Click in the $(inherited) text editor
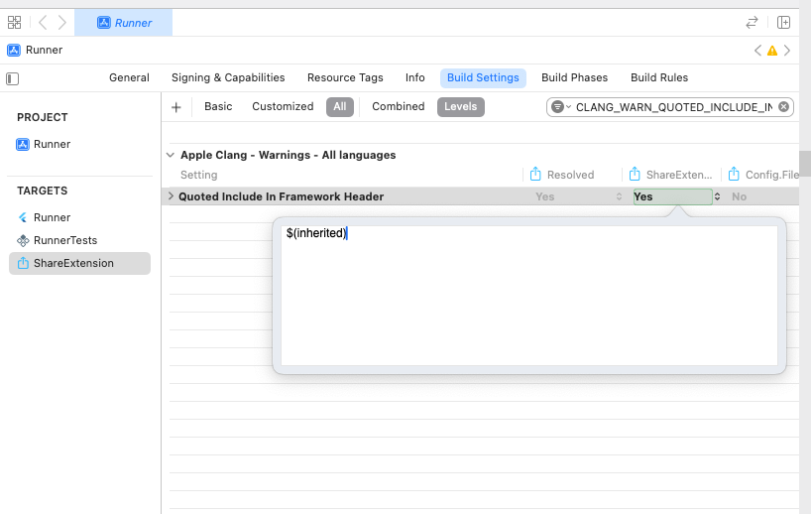This screenshot has height=514, width=811. point(529,296)
